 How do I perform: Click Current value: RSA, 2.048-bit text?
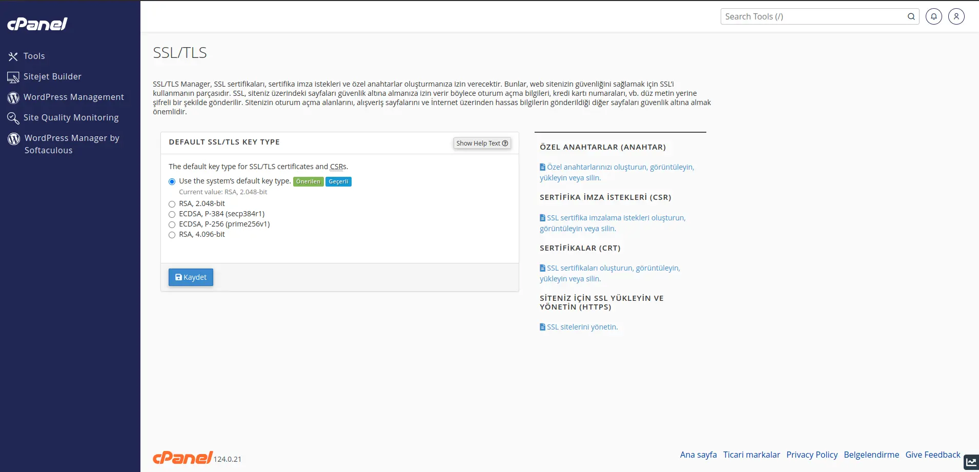pos(223,192)
